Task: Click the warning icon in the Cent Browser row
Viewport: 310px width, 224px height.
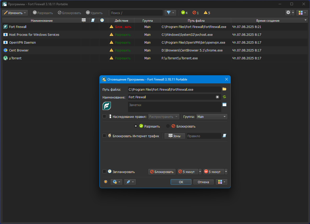Action: 111,50
